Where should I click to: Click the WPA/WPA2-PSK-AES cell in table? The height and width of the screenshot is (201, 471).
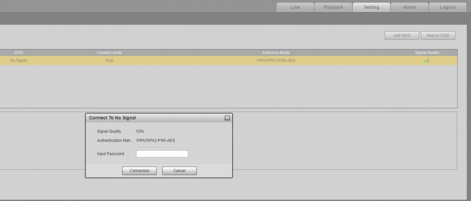coord(276,61)
